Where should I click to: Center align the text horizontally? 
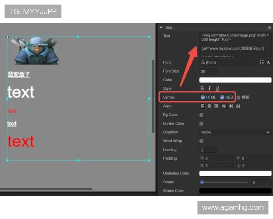click(209, 106)
